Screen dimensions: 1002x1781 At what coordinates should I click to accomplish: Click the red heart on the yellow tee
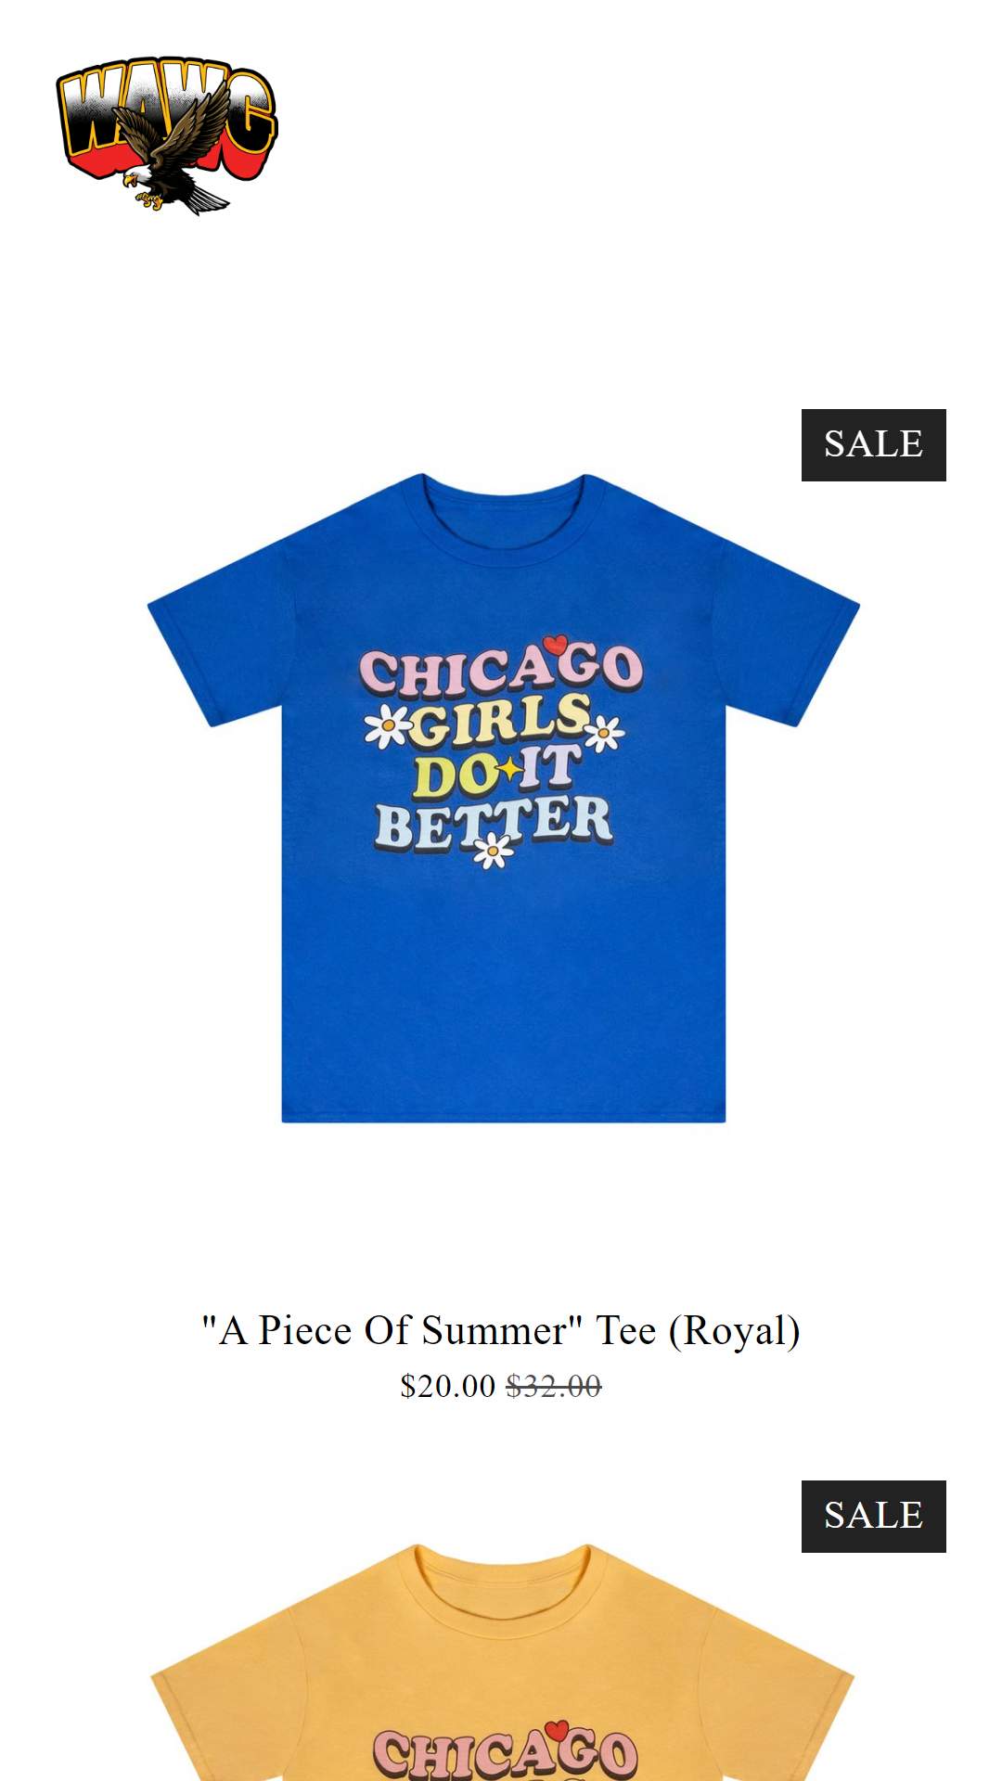[557, 1731]
